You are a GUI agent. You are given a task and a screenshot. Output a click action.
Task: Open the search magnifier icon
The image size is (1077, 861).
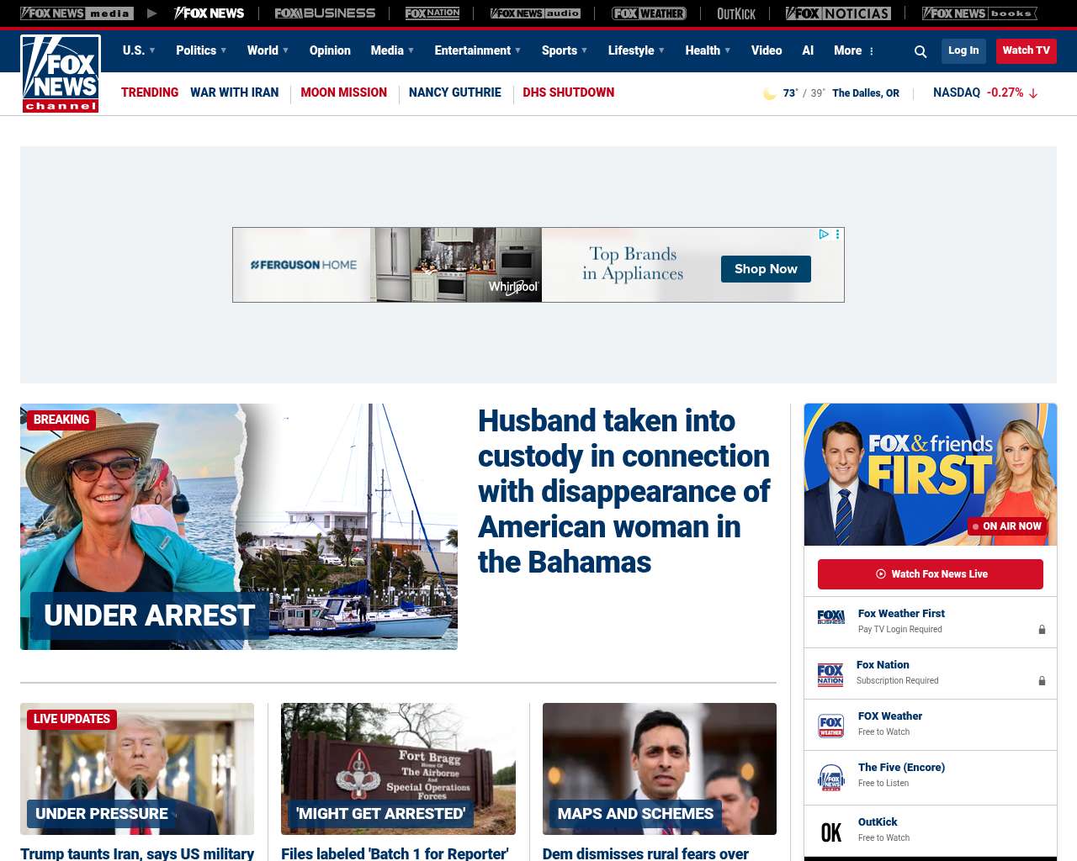(x=920, y=51)
